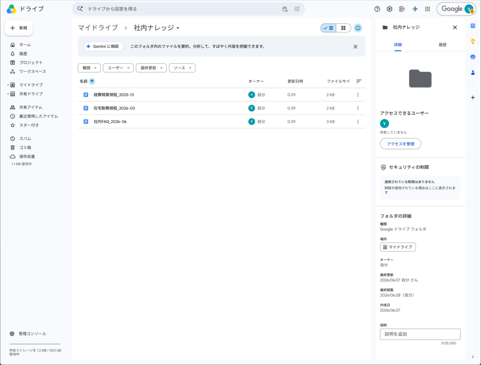Open Google Tasks side panel icon
The height and width of the screenshot is (365, 481).
tap(473, 57)
